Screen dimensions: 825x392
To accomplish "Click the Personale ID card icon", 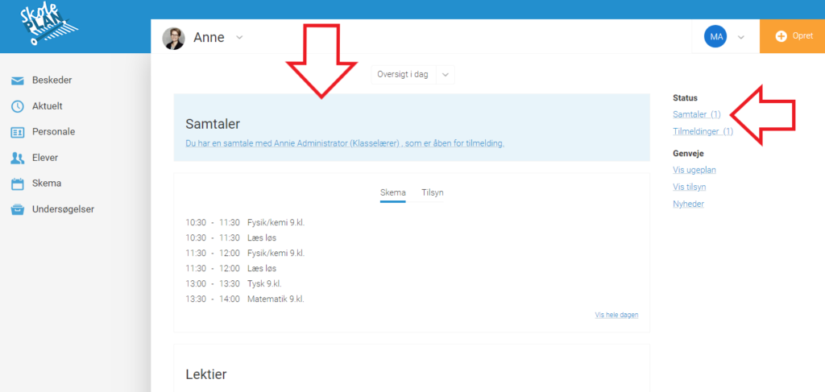I will click(18, 133).
